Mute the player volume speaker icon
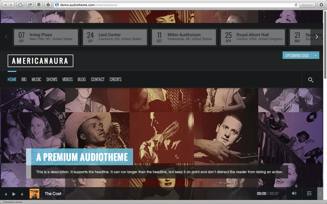This screenshot has height=204, width=327. point(294,194)
